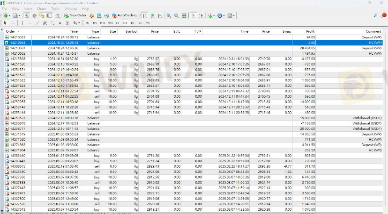
Task: Click the zoom out magnifier icon
Action: (176, 15)
